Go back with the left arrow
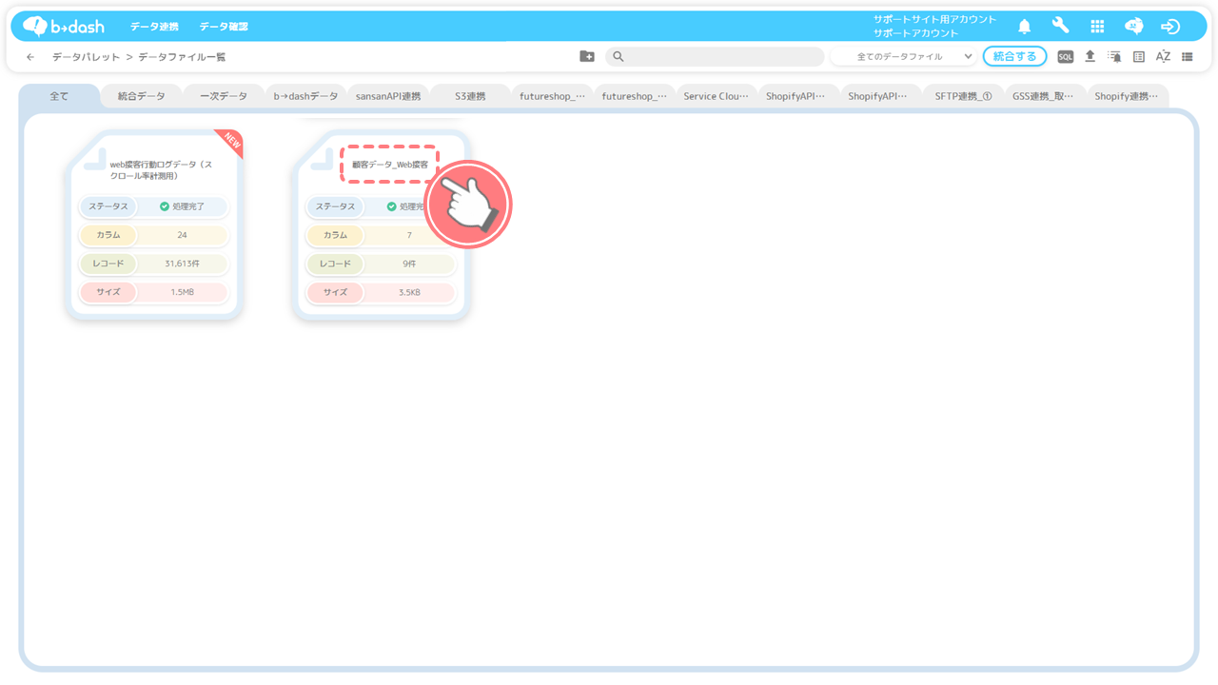The height and width of the screenshot is (685, 1218). (30, 57)
